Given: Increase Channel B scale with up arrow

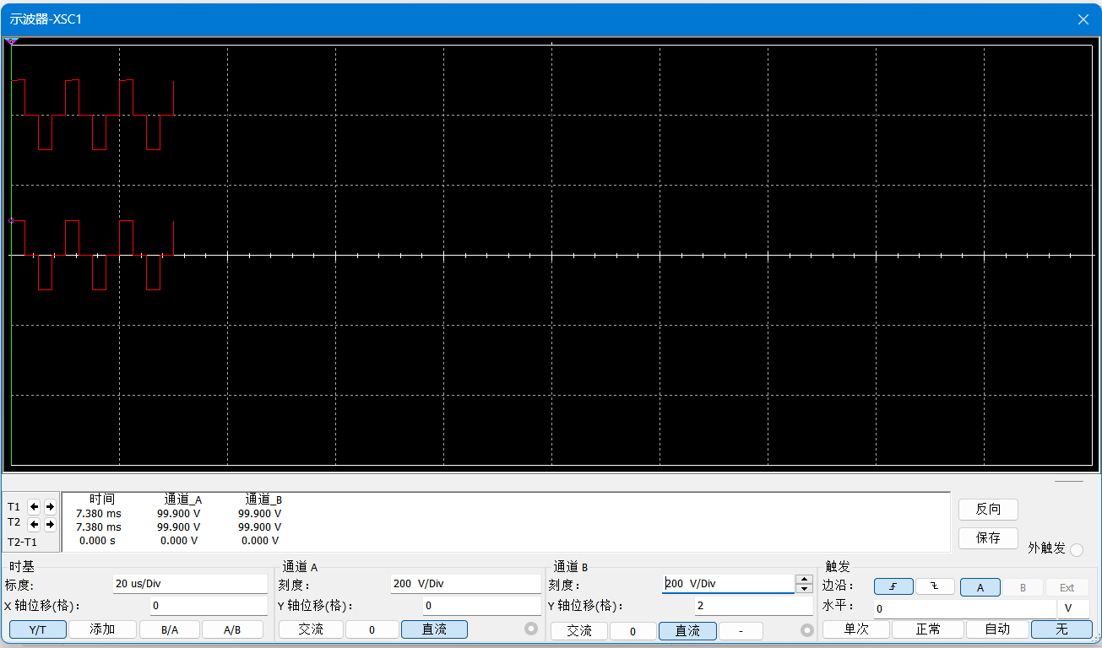Looking at the screenshot, I should 805,579.
